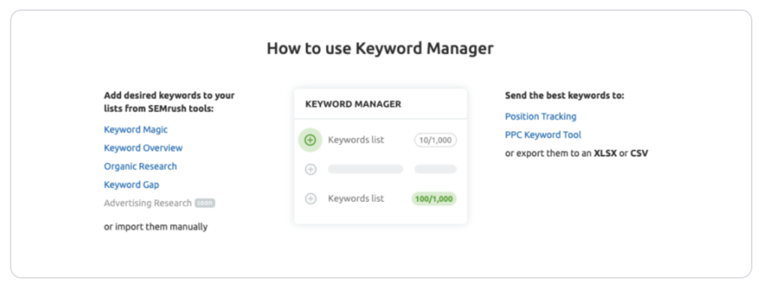
Task: Open the Keyword Gap link
Action: [131, 185]
